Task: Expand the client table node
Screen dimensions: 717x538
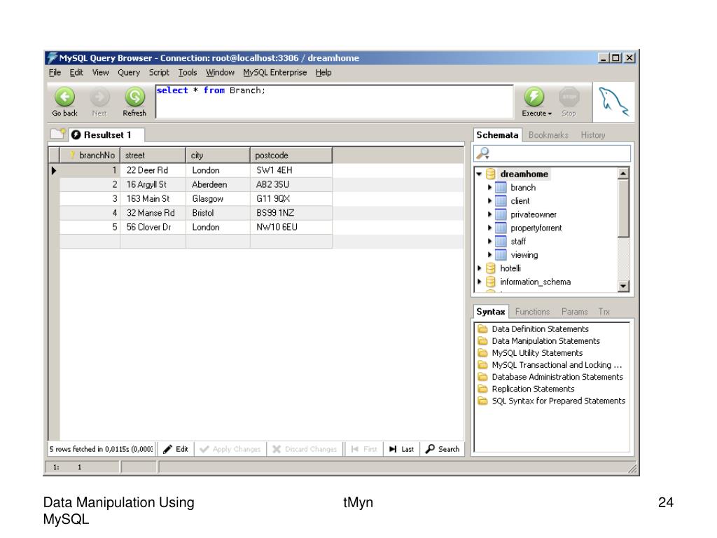Action: coord(489,201)
